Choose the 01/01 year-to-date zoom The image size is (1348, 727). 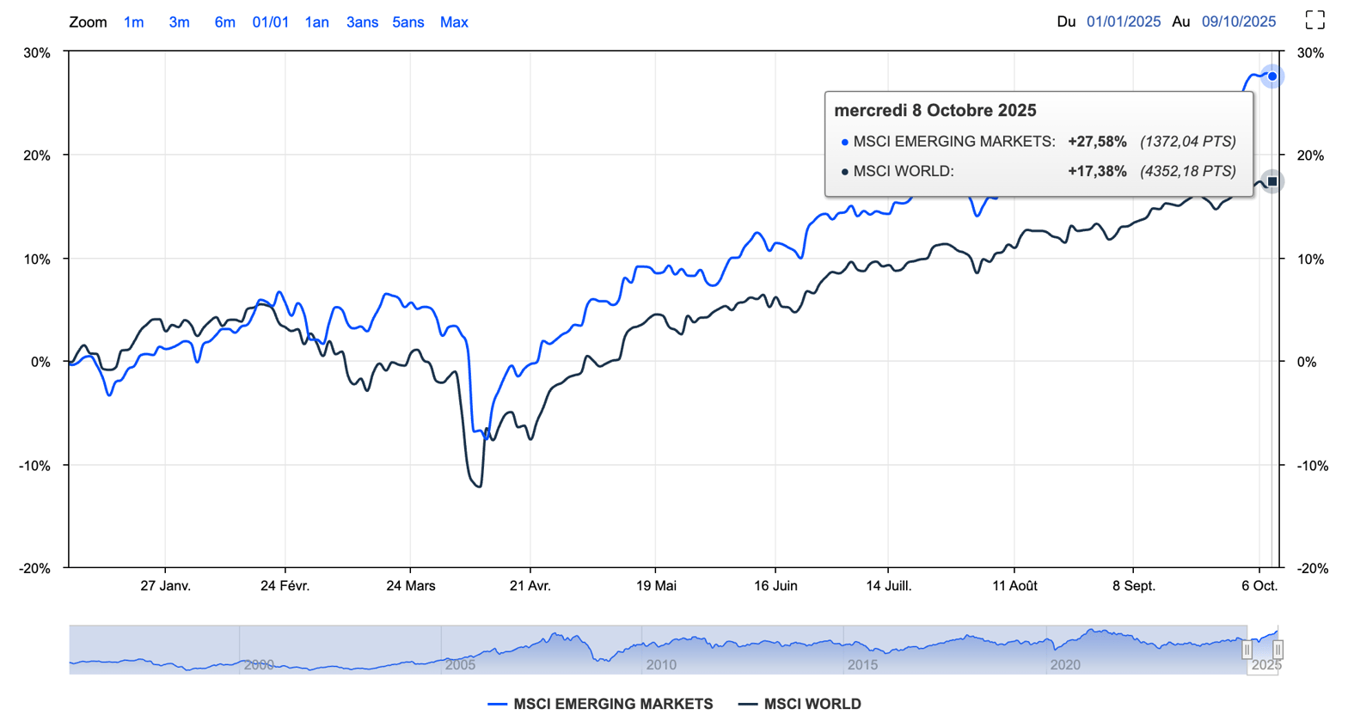[x=270, y=22]
